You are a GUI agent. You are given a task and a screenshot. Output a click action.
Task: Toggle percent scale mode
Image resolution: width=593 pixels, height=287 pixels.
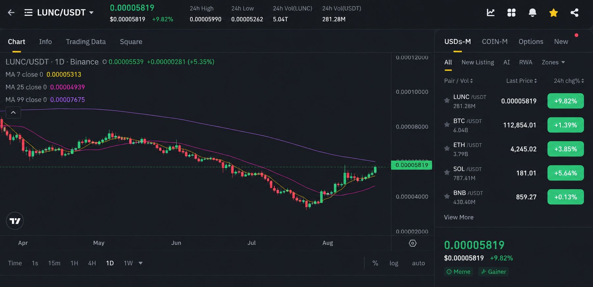tap(375, 263)
